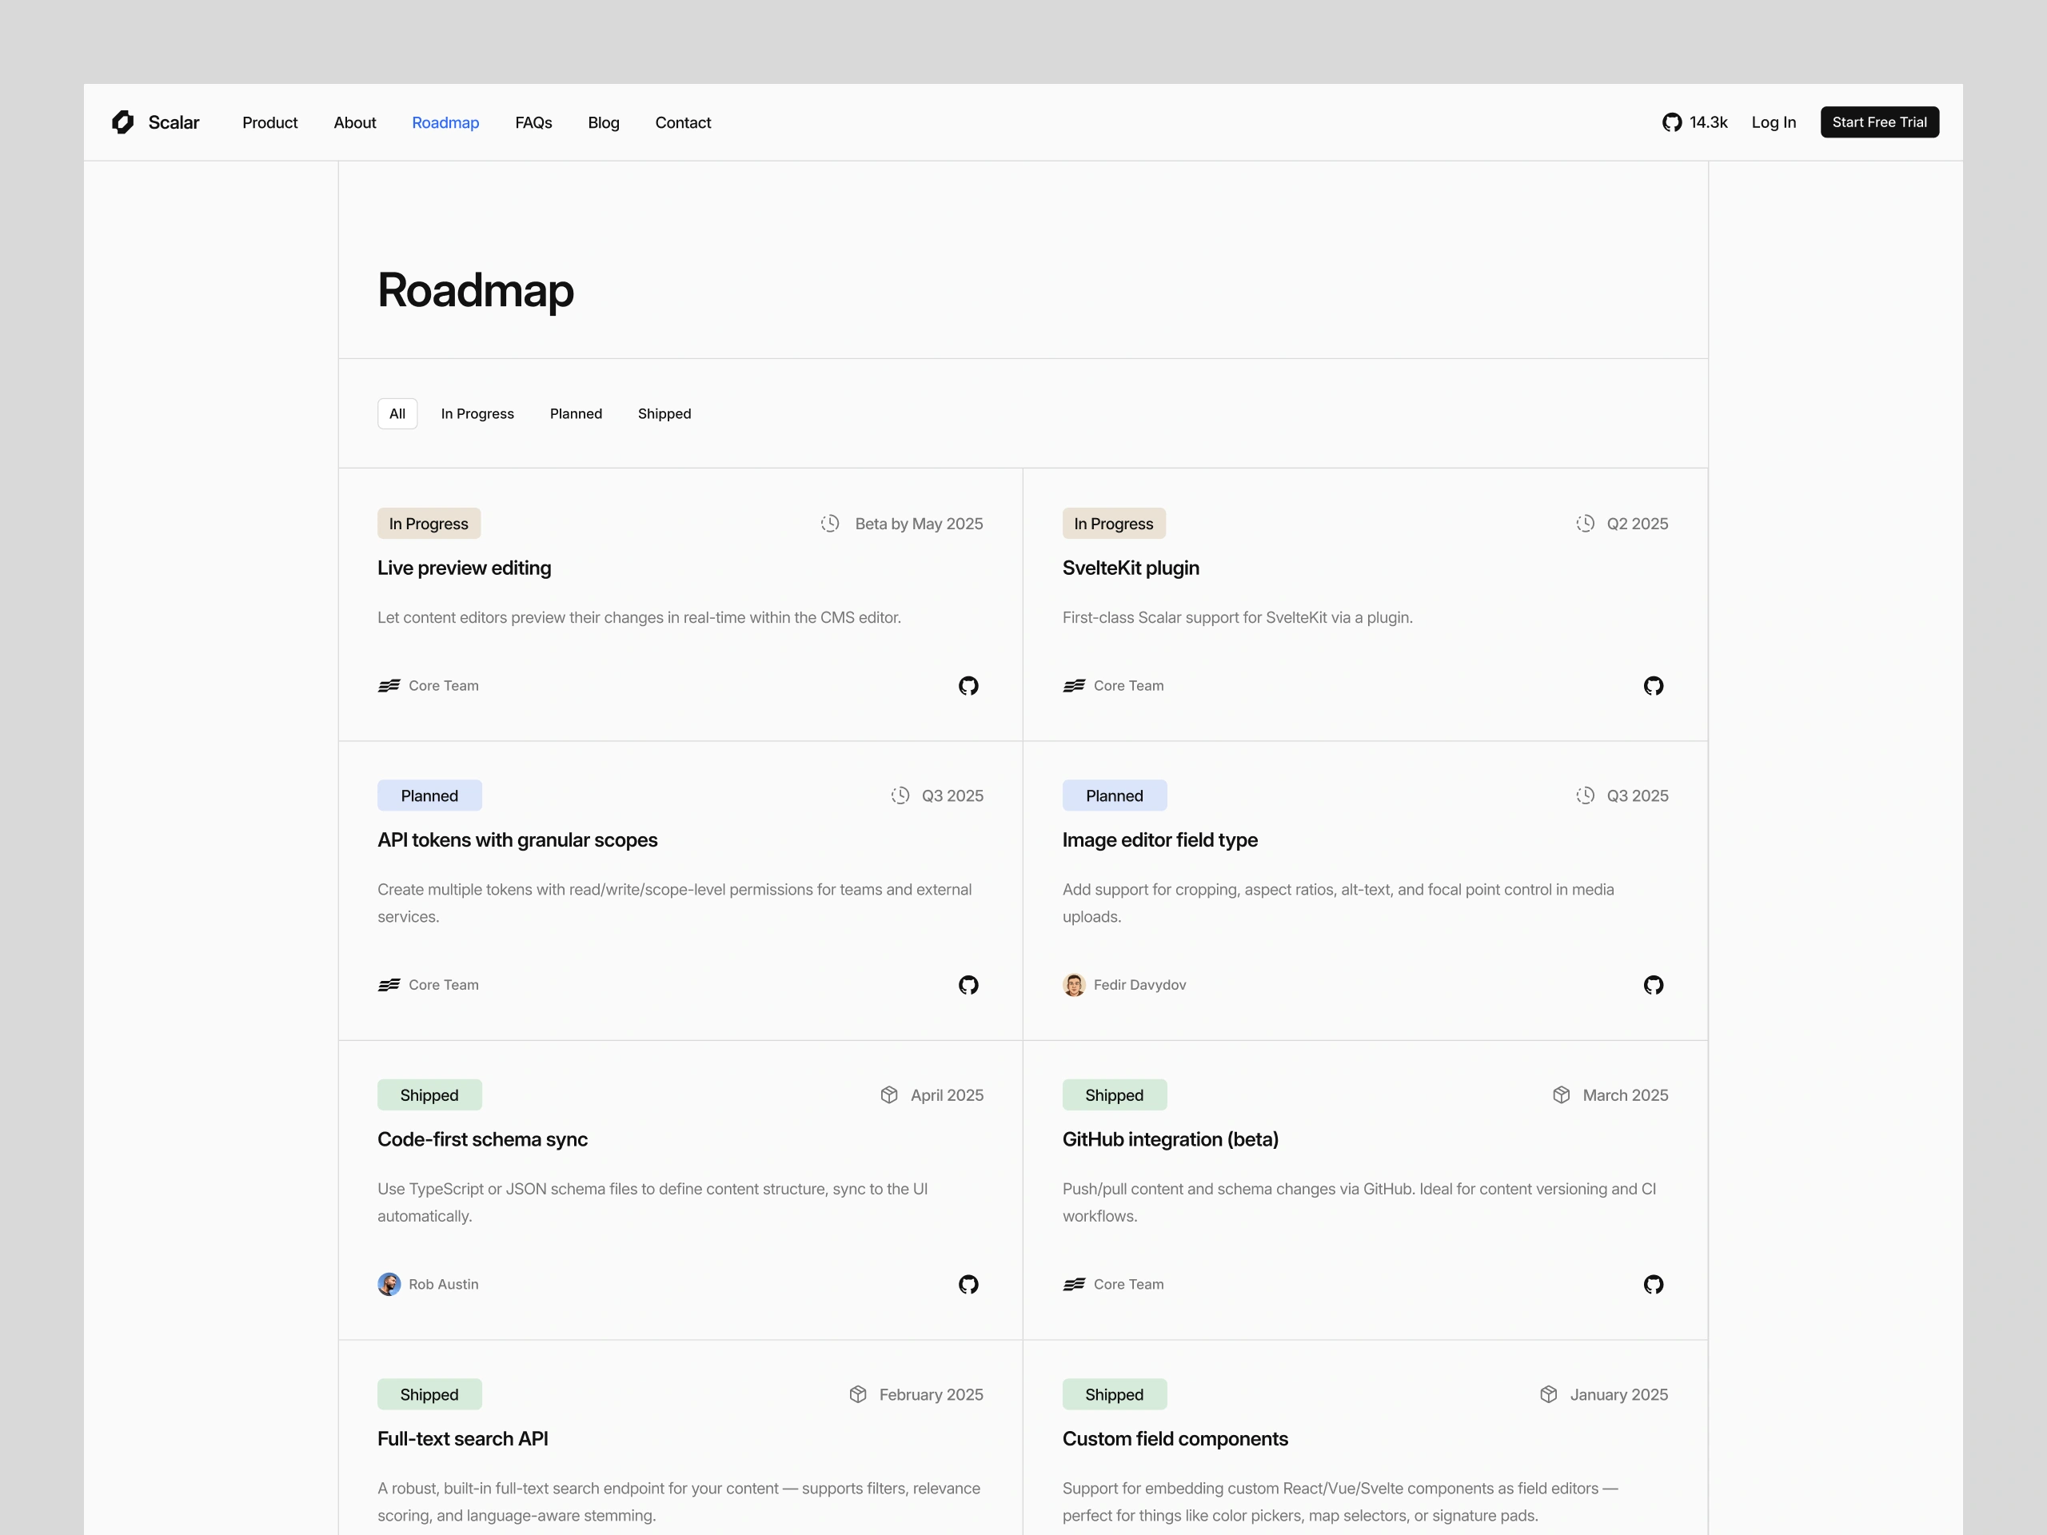Filter roadmap by Planned
The height and width of the screenshot is (1535, 2047).
(576, 413)
